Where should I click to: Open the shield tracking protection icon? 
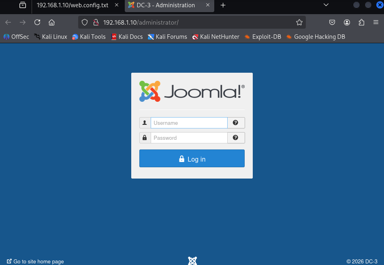pyautogui.click(x=85, y=23)
